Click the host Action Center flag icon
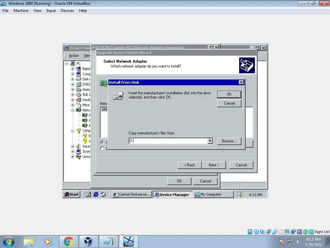The image size is (330, 248). [282, 242]
